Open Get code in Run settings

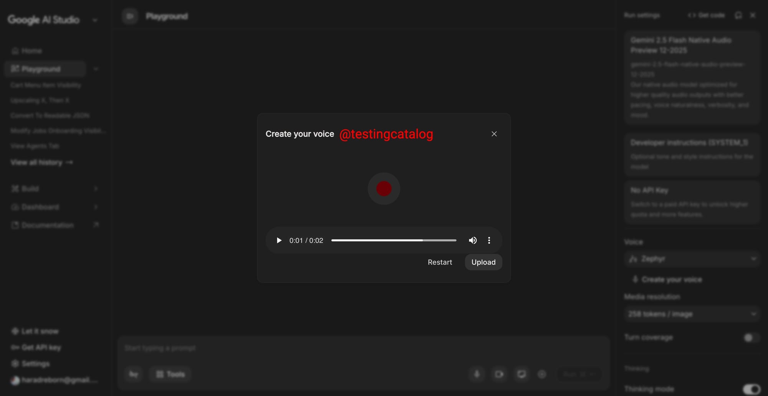pos(707,15)
